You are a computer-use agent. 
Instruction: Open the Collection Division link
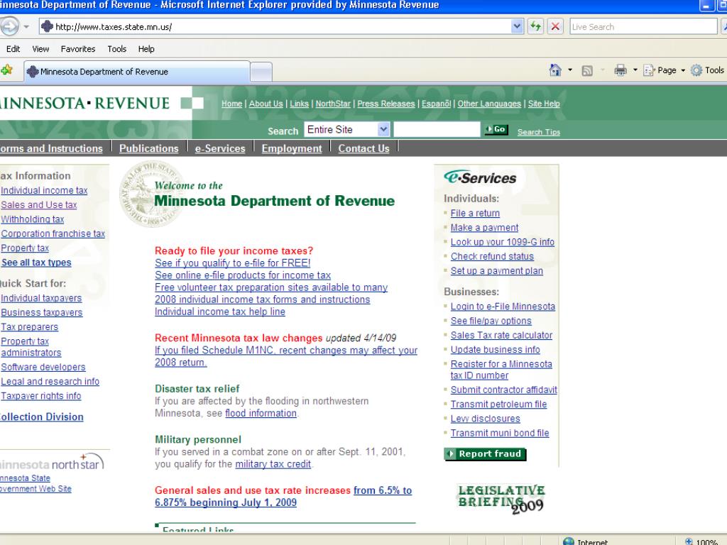pyautogui.click(x=42, y=417)
